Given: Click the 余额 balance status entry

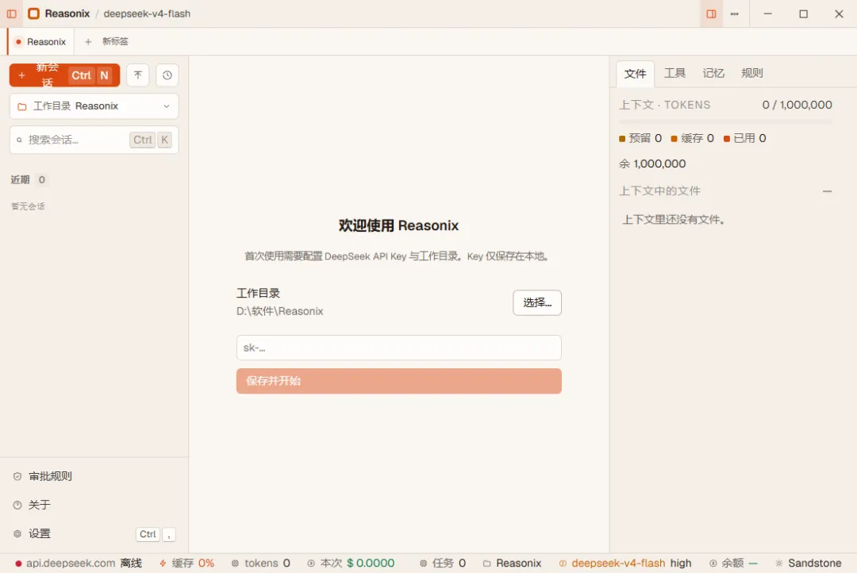Looking at the screenshot, I should tap(733, 563).
